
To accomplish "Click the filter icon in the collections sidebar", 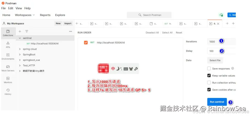I will tap(27, 31).
